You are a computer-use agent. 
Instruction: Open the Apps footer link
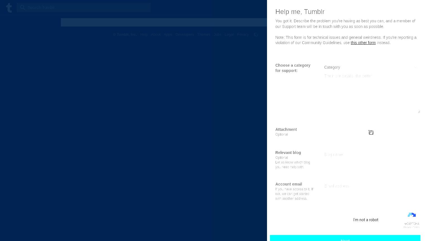(168, 35)
